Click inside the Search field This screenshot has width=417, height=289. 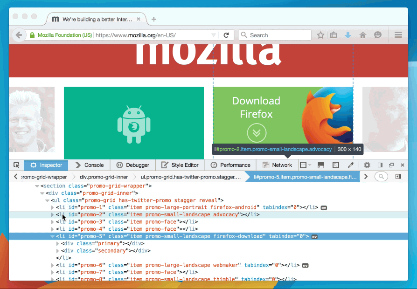(x=275, y=34)
